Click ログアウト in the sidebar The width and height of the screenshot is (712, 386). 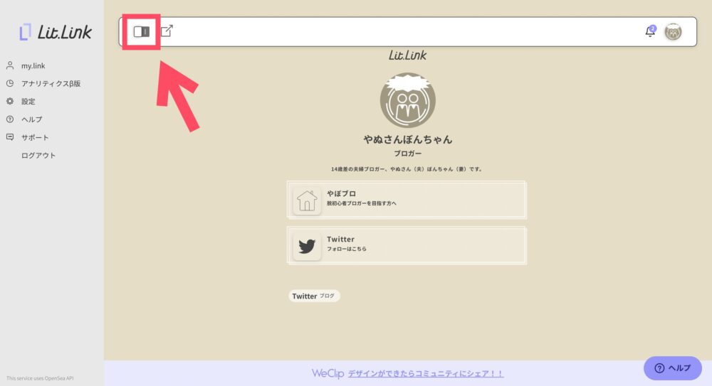(x=38, y=156)
